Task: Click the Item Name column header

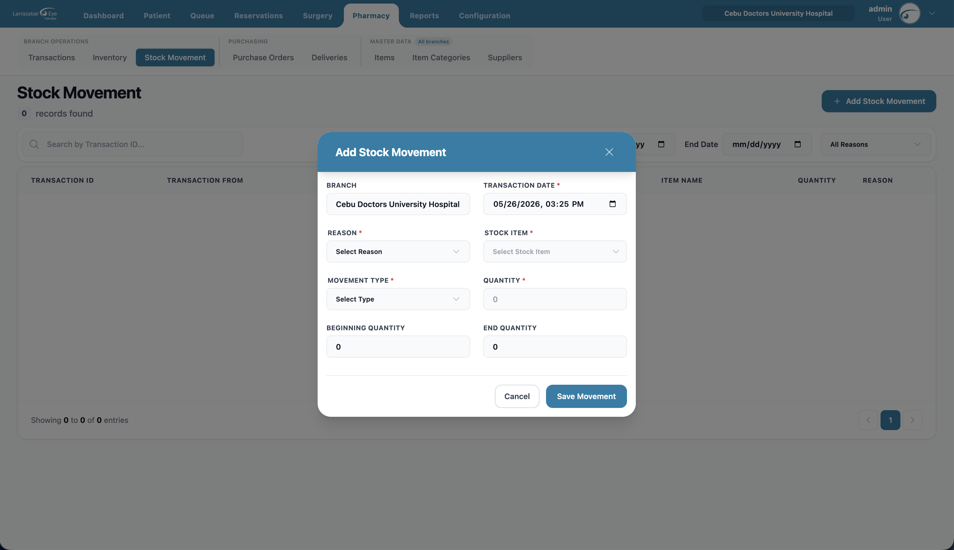Action: click(x=682, y=180)
